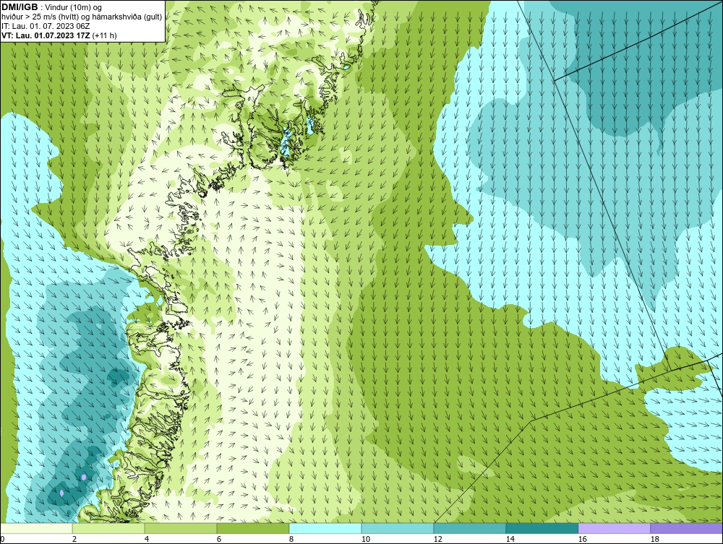Click the 0–2 m/s palest legend swatch

[x=36, y=528]
